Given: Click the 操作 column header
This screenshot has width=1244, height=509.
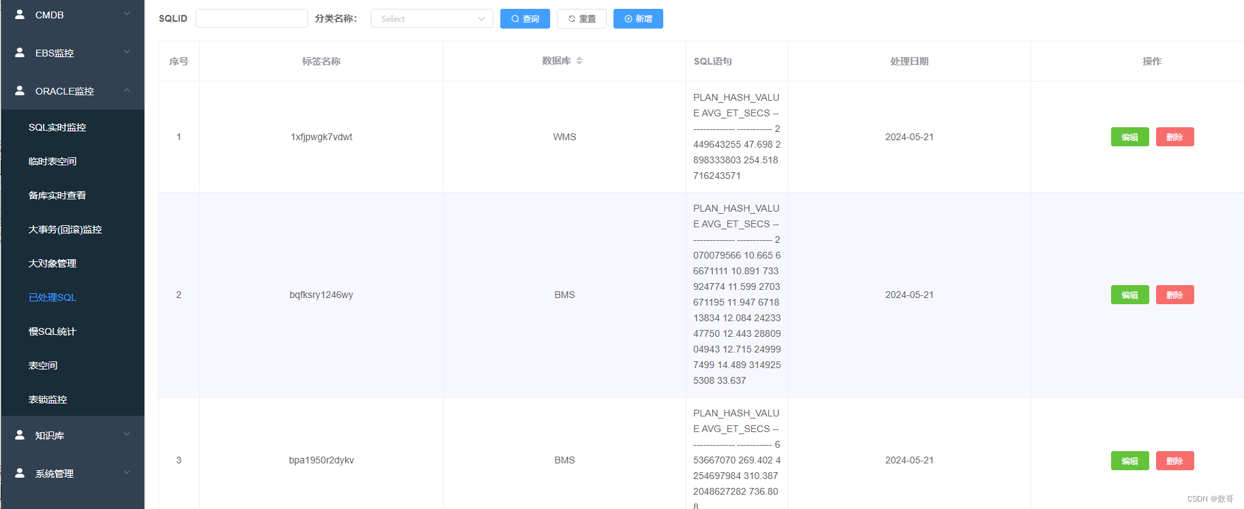Looking at the screenshot, I should point(1152,61).
